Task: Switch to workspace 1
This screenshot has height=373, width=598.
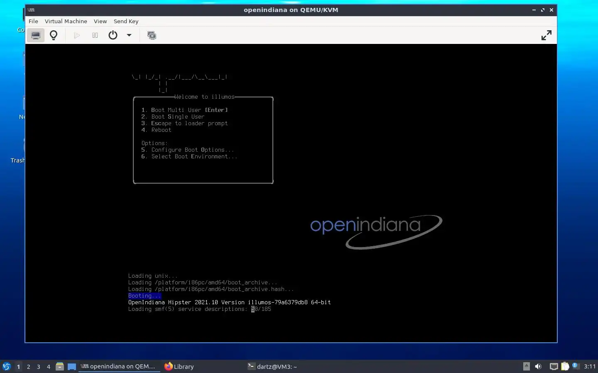Action: 18,366
